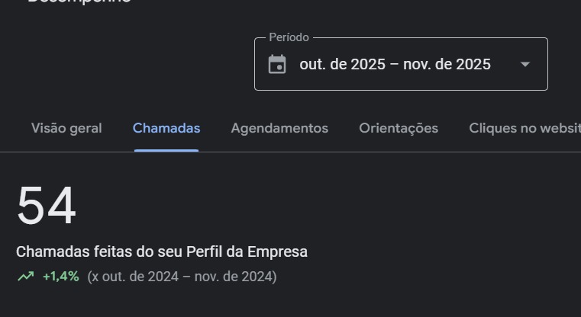Click the +1,4% growth percentage
The height and width of the screenshot is (317, 581).
tap(61, 276)
